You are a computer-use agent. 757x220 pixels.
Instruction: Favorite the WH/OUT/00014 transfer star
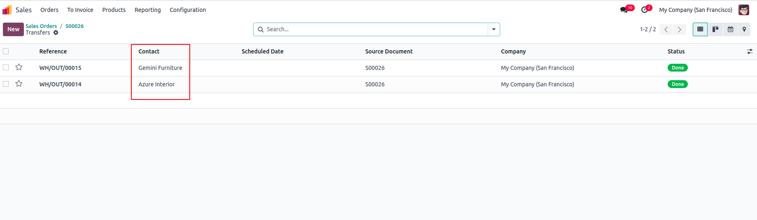tap(19, 84)
